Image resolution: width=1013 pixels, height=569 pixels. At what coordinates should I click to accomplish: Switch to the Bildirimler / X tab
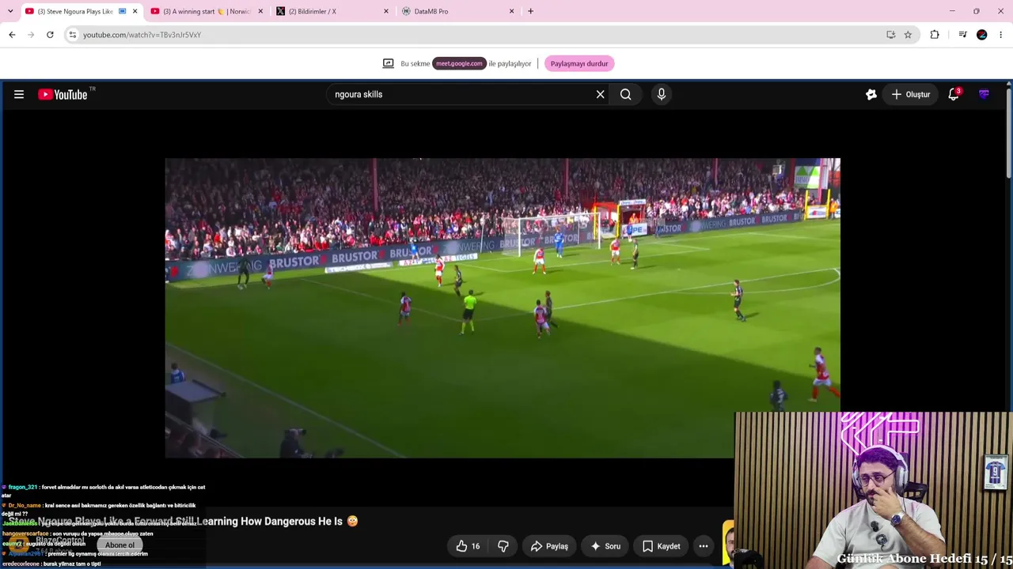point(332,11)
